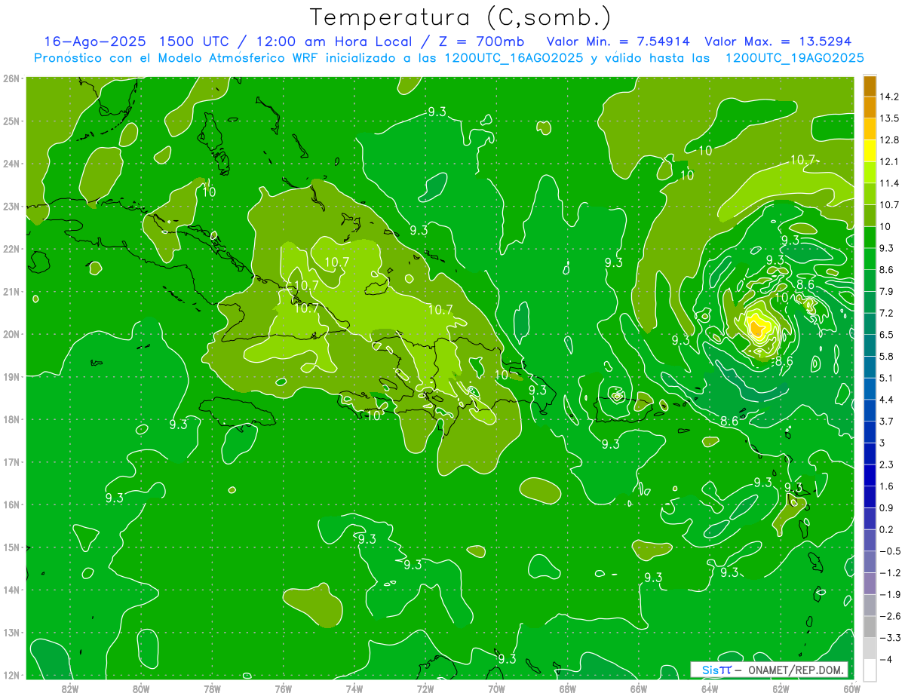The width and height of the screenshot is (905, 699).
Task: Click the '-3.3' colorbar label
Action: 889,637
